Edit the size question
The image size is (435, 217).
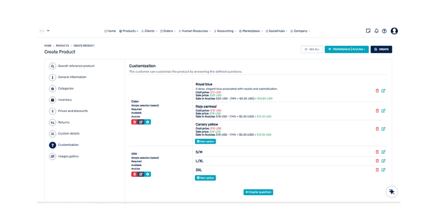[x=141, y=174]
